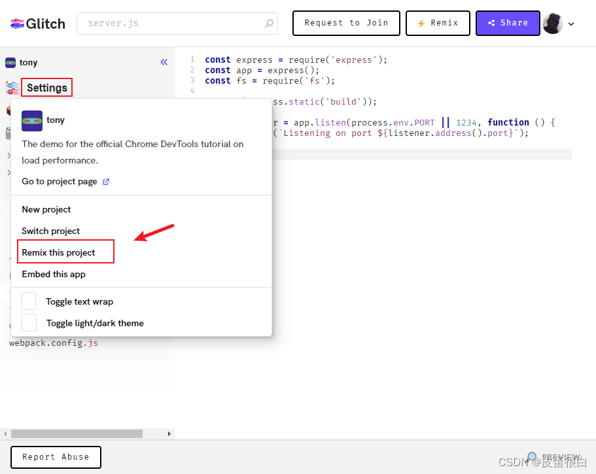
Task: Click the sidebar horizontal scrollbar
Action: point(77,433)
